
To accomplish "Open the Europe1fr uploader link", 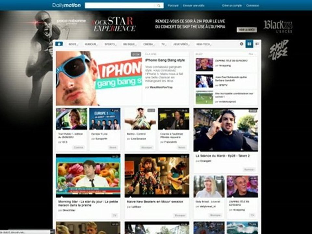I will [101, 139].
